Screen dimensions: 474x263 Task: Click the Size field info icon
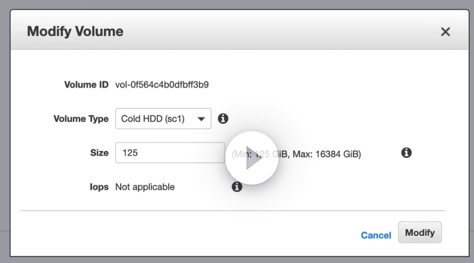406,153
